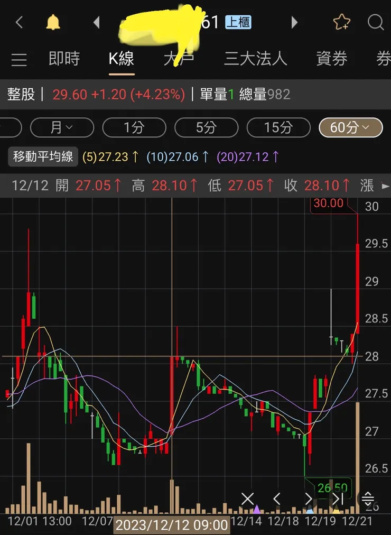Tap the 上櫃 market badge
Screen dimensions: 391x535
pyautogui.click(x=238, y=23)
